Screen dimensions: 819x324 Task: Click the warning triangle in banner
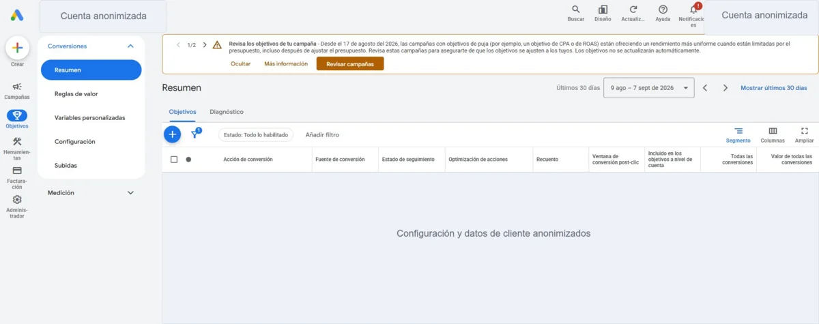[x=217, y=44]
